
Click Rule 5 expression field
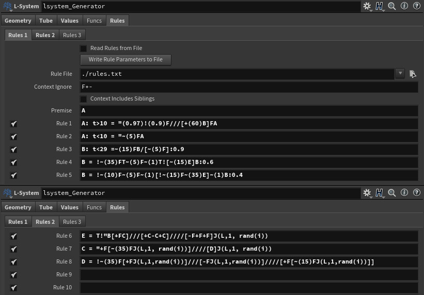coord(249,175)
